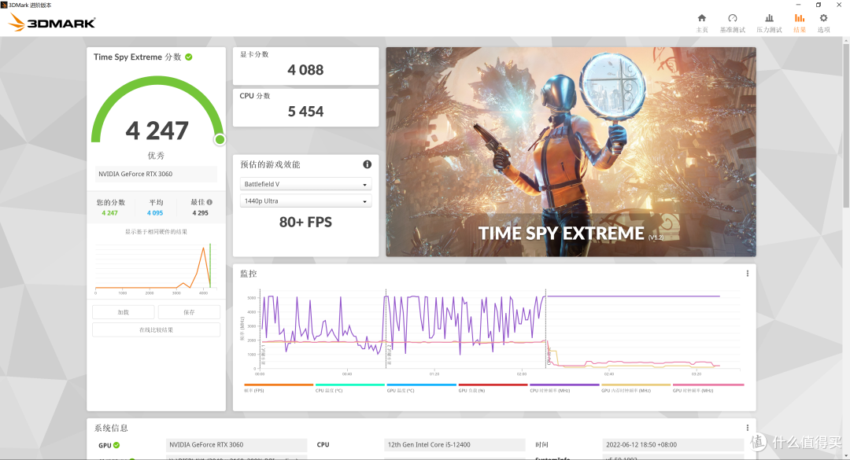Click the info icon beside 预估的游戏效能
Viewport: 850px width, 460px height.
coord(367,164)
